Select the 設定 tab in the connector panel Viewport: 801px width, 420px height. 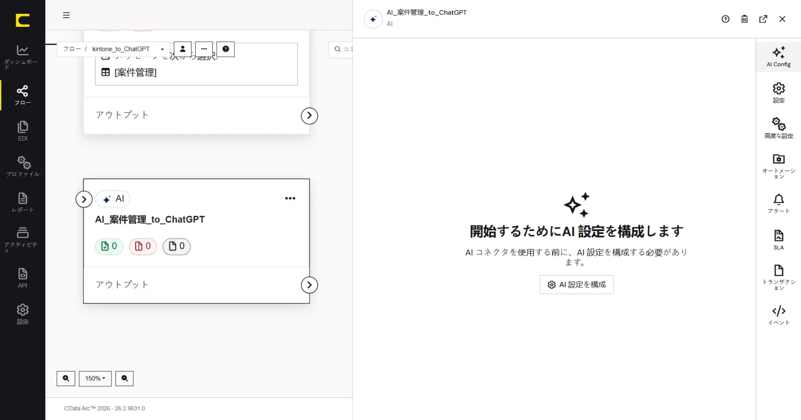pos(778,92)
